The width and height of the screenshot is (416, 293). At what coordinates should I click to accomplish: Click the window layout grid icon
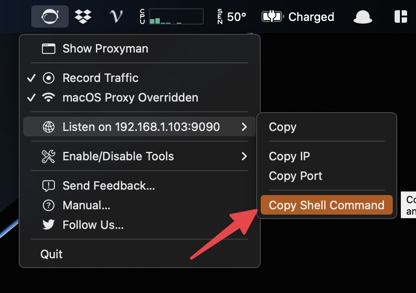point(401,16)
